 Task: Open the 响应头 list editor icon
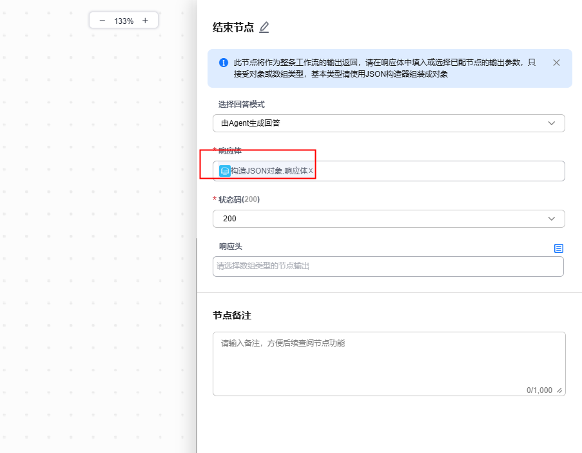coord(559,248)
